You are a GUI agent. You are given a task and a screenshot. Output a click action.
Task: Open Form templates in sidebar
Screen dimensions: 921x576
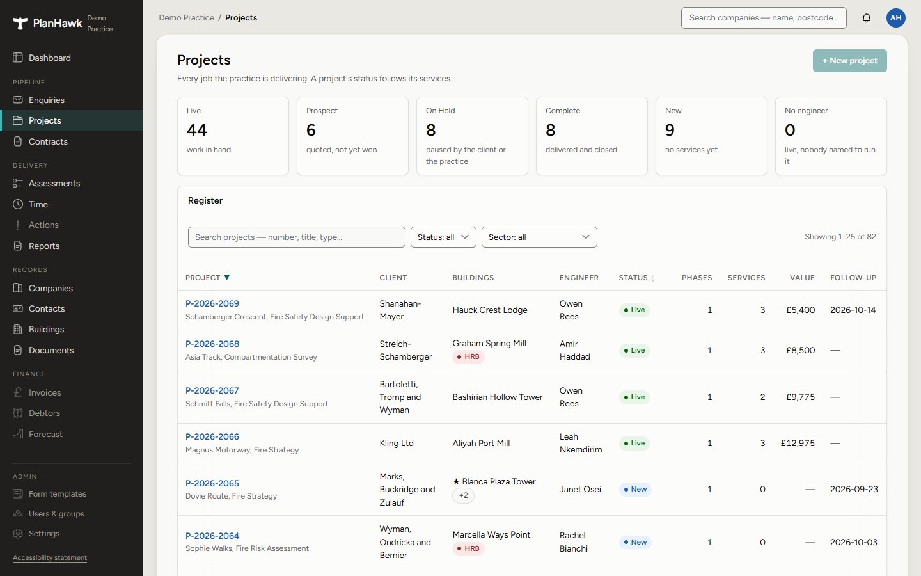[x=72, y=493]
